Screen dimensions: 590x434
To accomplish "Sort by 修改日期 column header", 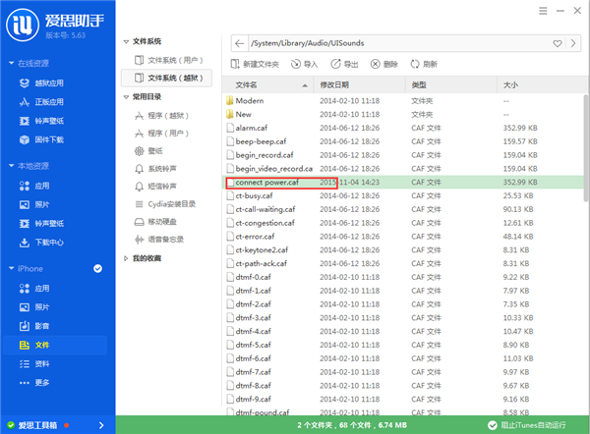I will (360, 84).
